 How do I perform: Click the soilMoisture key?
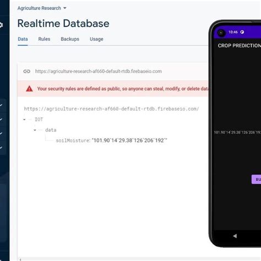[x=73, y=140]
